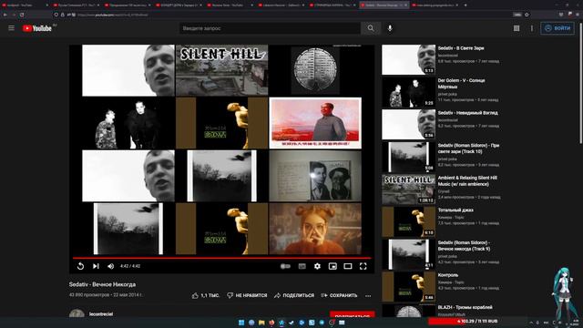
Task: Bookmark the page with the star icon
Action: click(x=527, y=15)
